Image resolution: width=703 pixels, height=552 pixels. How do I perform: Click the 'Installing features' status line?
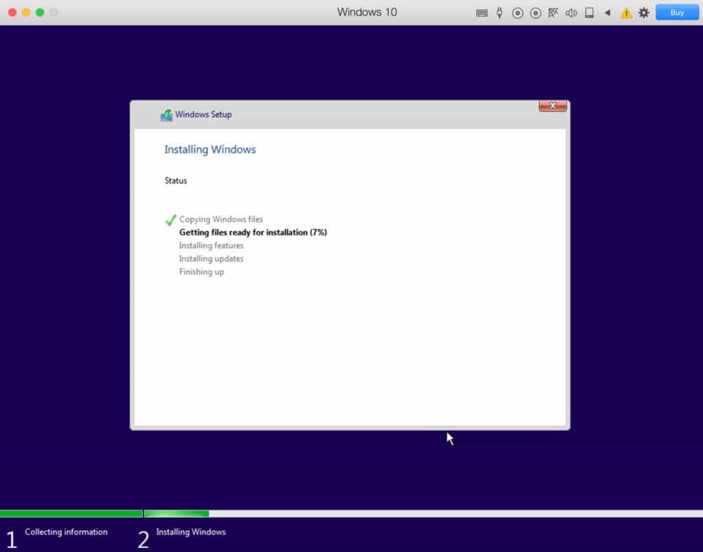coord(211,245)
